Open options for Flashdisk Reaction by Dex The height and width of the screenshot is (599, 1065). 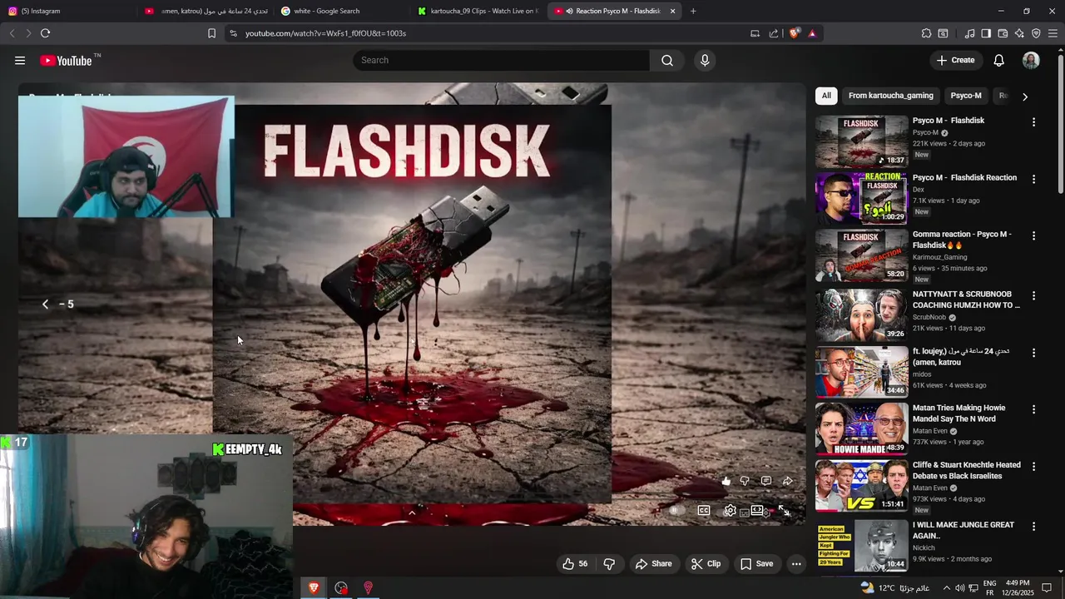pos(1033,179)
